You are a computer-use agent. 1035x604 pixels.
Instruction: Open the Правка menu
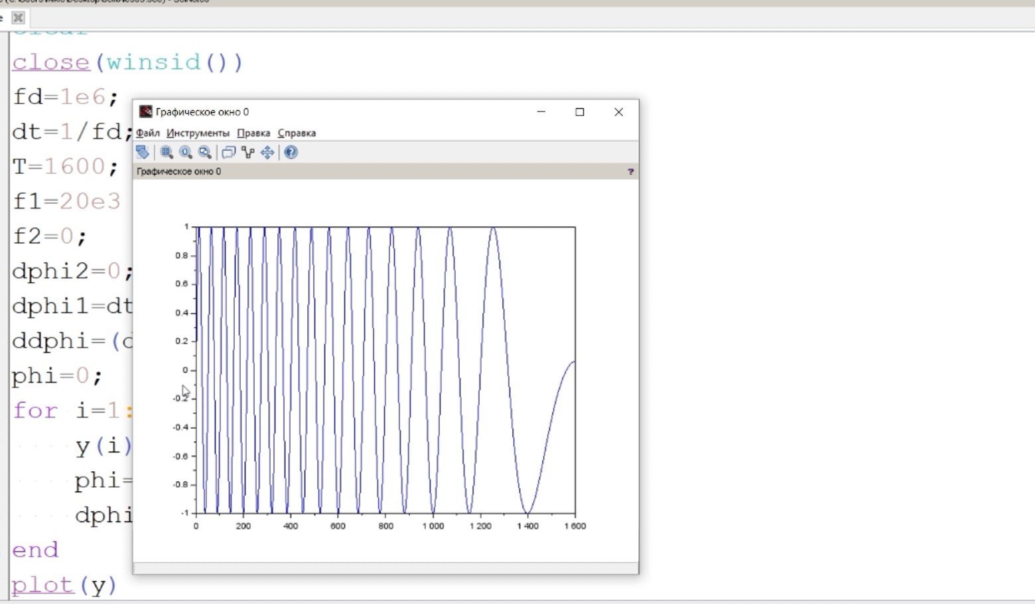253,133
